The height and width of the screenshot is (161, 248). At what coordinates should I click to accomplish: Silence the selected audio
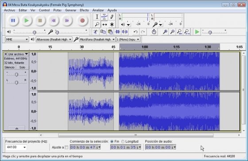click(x=125, y=32)
